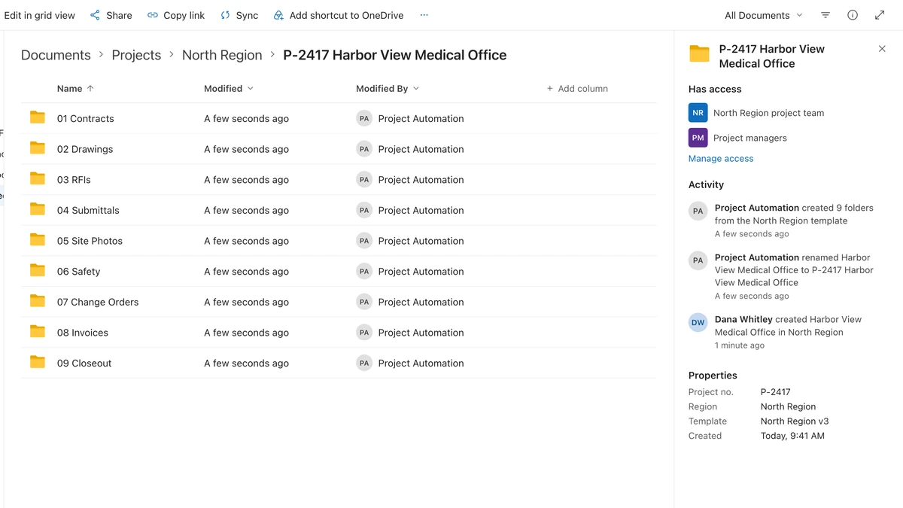Open the All Documents view dropdown
Image resolution: width=903 pixels, height=508 pixels.
pyautogui.click(x=764, y=15)
